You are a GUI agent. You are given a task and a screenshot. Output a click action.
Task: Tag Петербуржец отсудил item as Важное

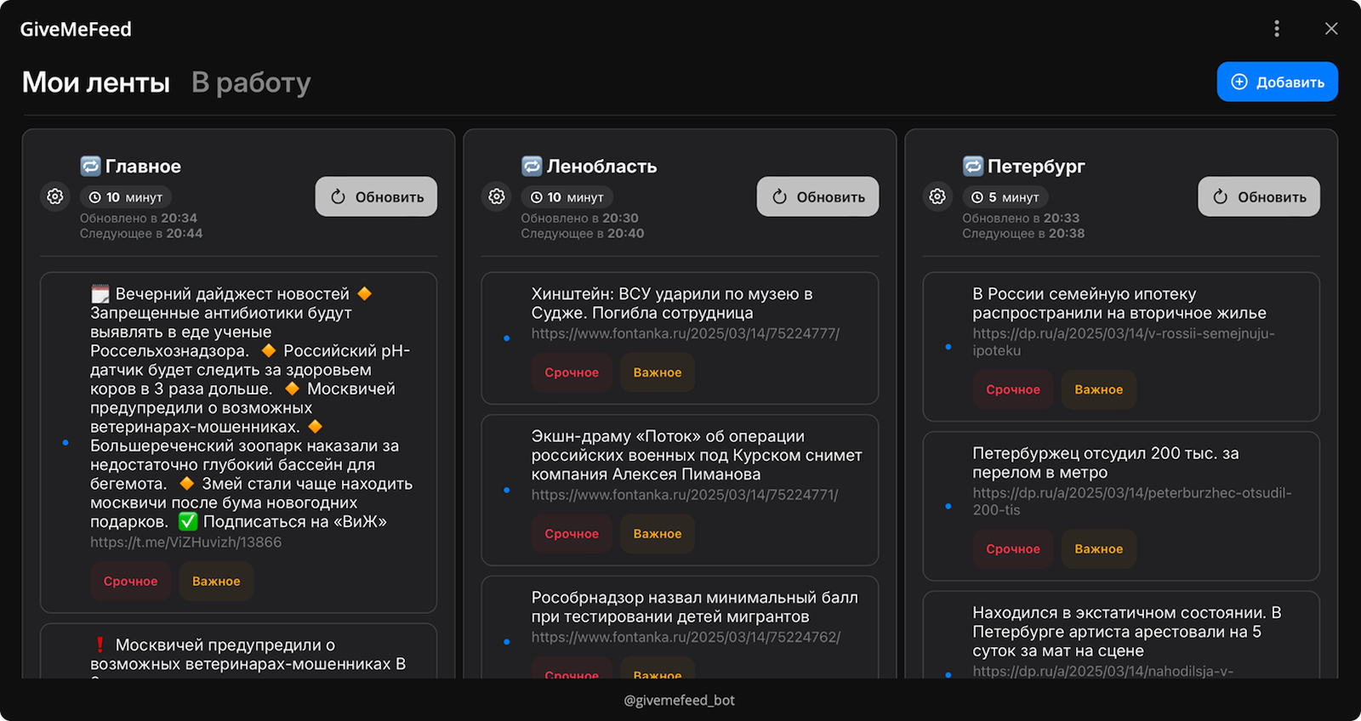[1099, 549]
